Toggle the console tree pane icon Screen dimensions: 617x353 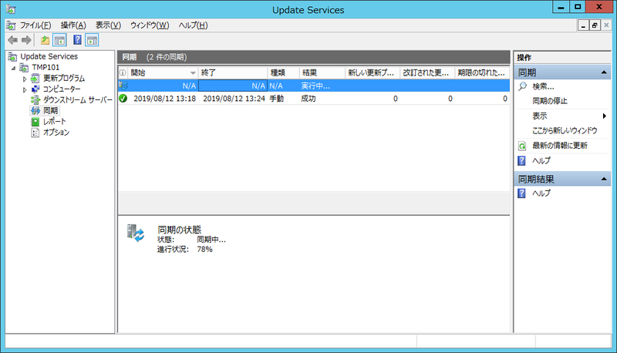(59, 40)
